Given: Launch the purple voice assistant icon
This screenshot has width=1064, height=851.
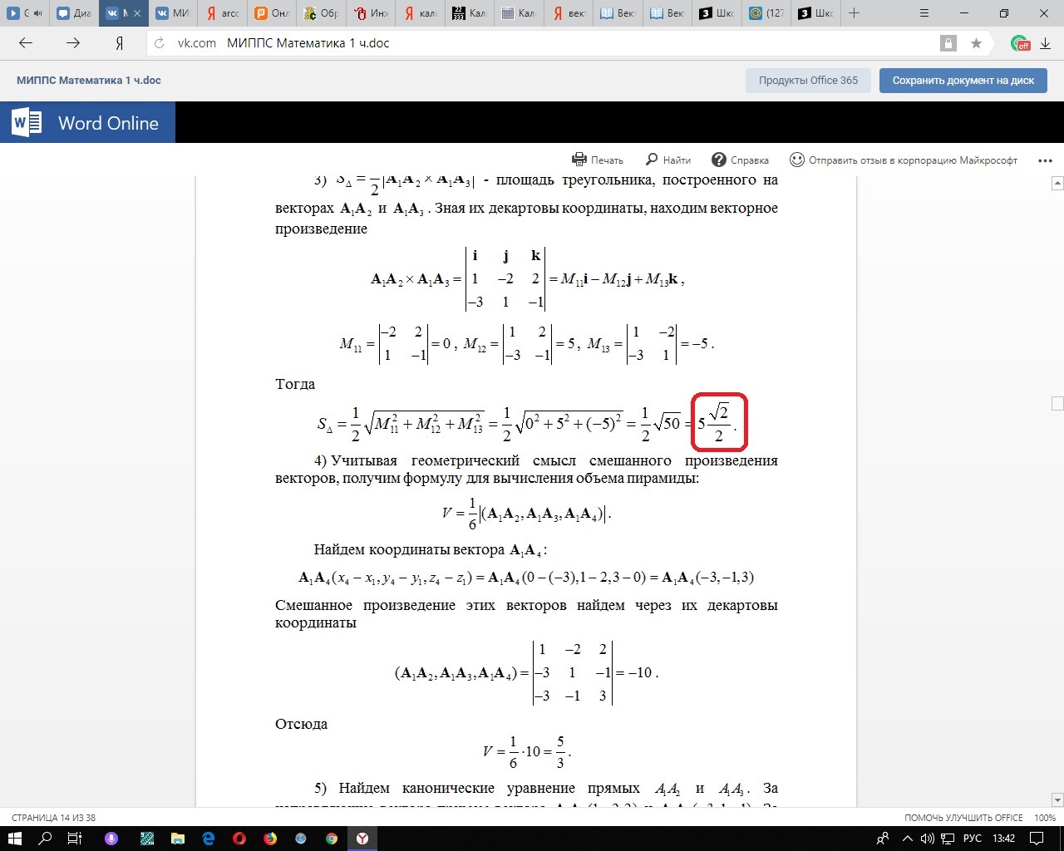Looking at the screenshot, I should (111, 839).
